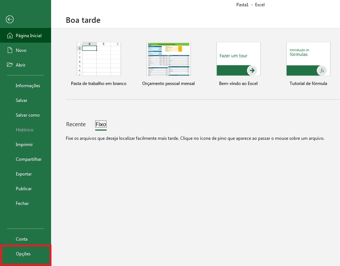Click the Orçamento pessoal mensal label
340x266 pixels.
pos(168,84)
